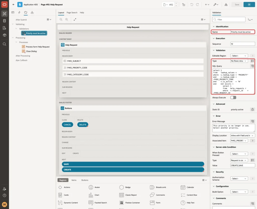
Task: Select Process form Help Request process
Action: [x=36, y=47]
